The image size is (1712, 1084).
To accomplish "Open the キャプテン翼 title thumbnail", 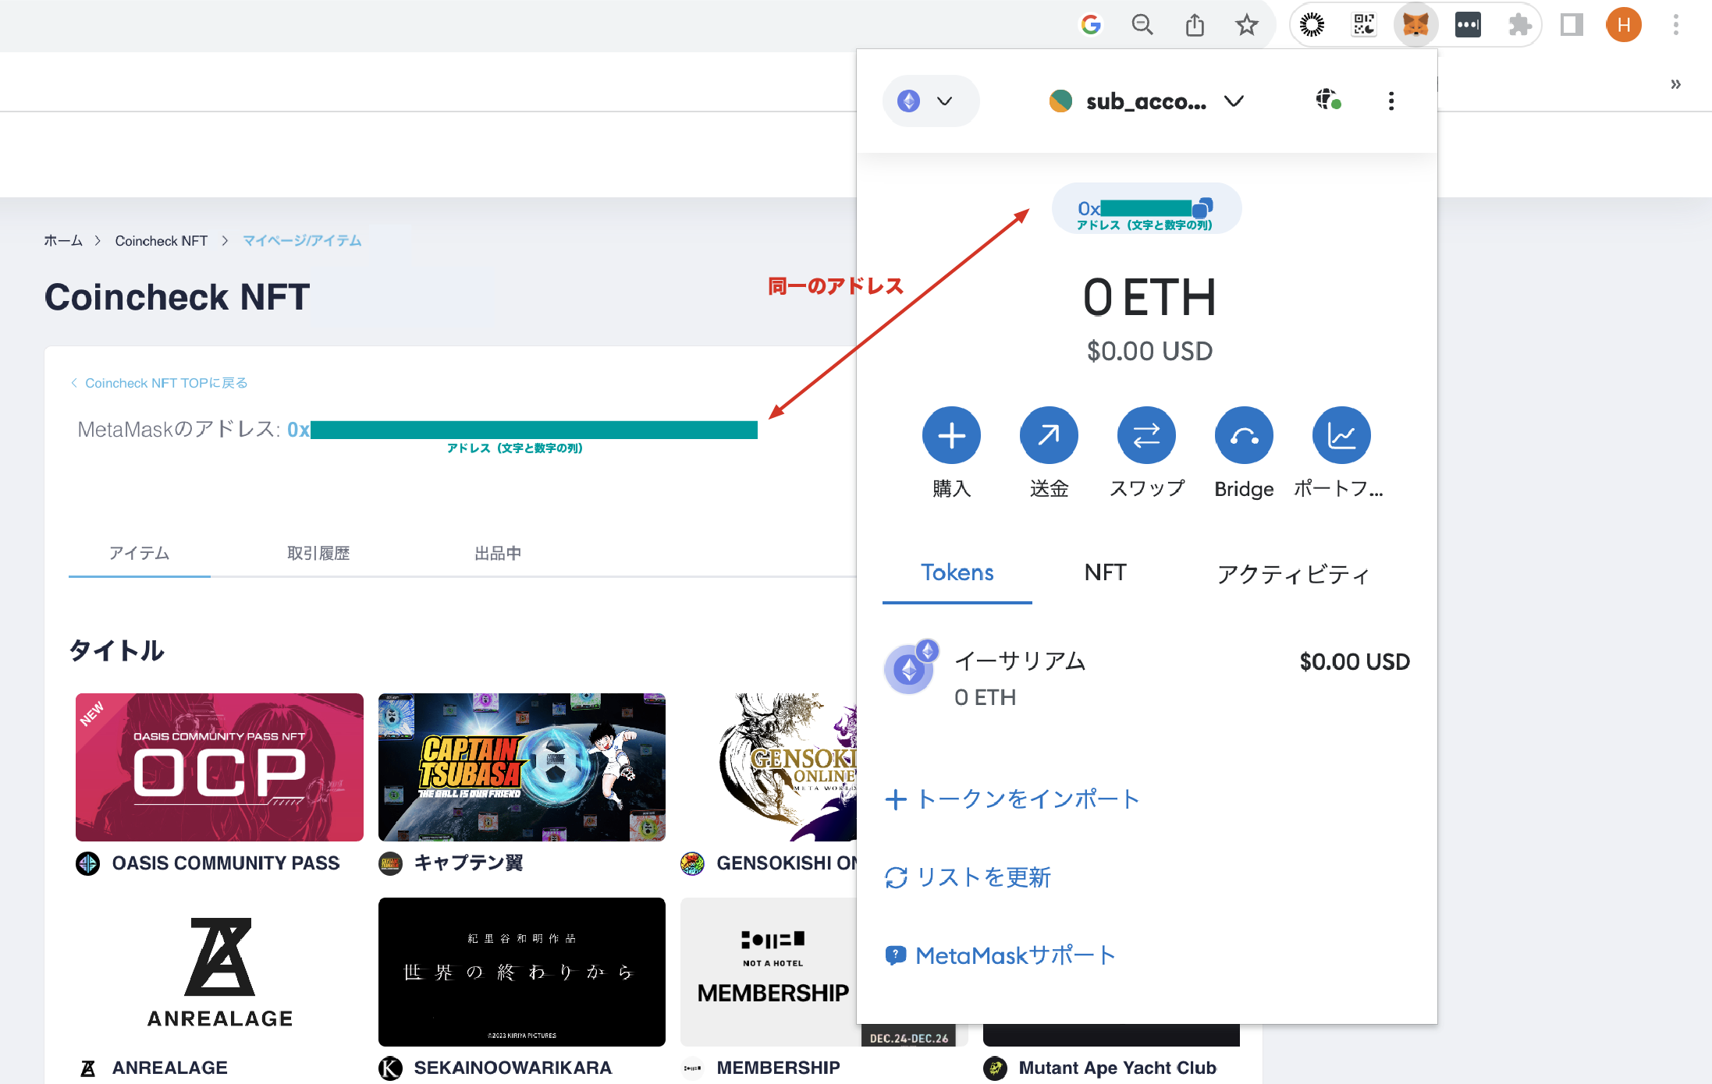I will click(521, 767).
